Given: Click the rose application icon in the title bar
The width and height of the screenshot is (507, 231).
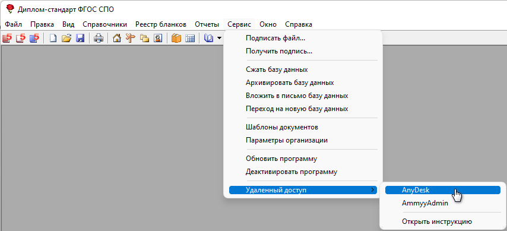Looking at the screenshot, I should pyautogui.click(x=10, y=9).
